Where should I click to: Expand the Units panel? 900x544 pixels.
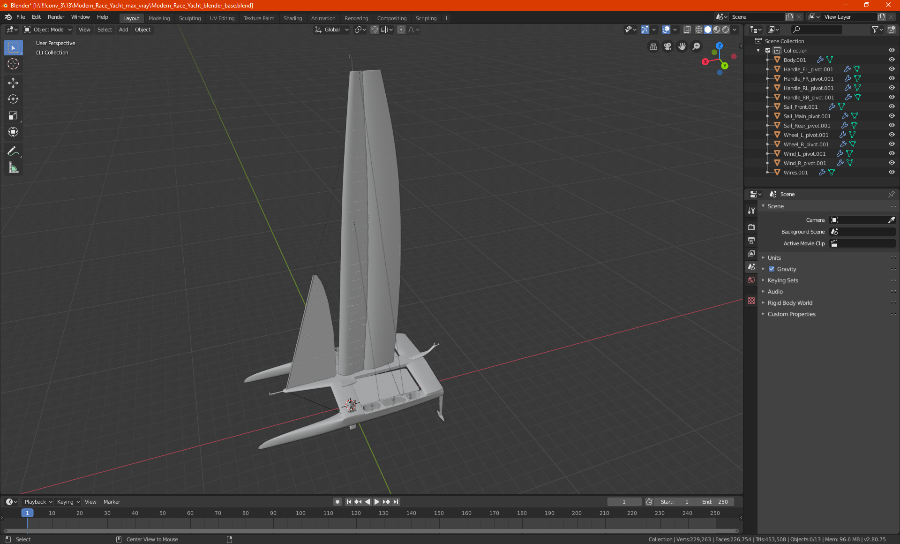pos(774,258)
